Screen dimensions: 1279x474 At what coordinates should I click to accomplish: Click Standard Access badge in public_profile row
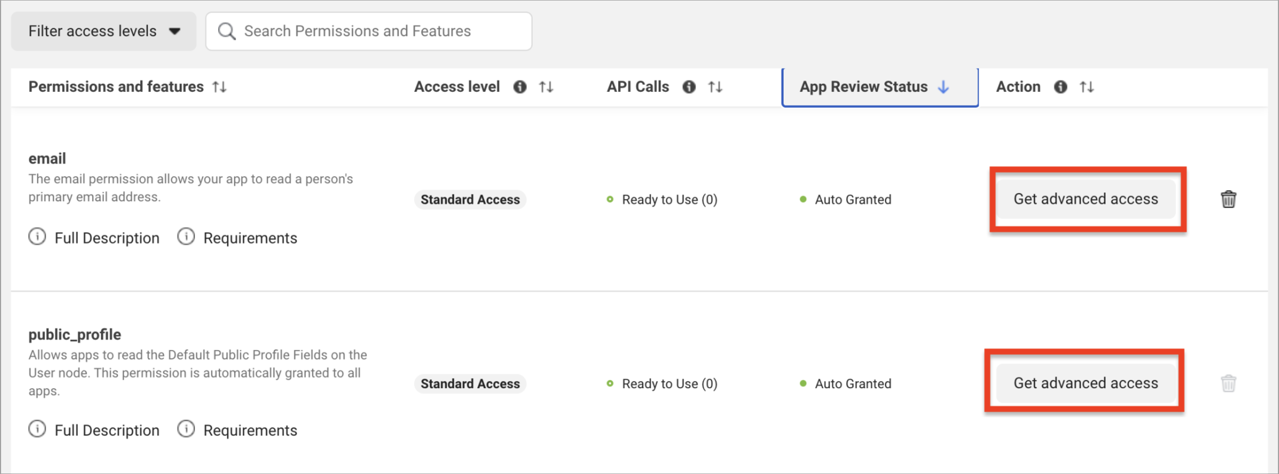[x=470, y=384]
